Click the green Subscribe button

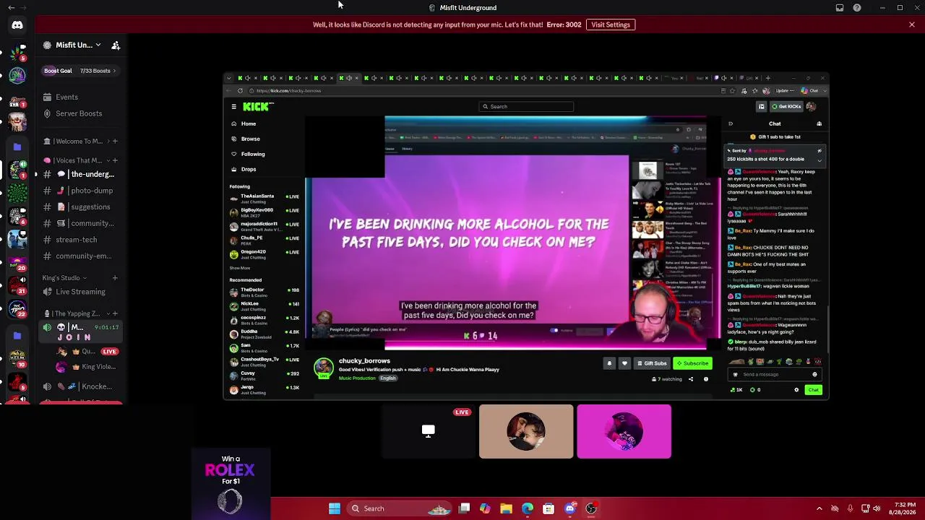coord(692,363)
